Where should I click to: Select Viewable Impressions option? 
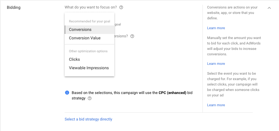(x=89, y=68)
